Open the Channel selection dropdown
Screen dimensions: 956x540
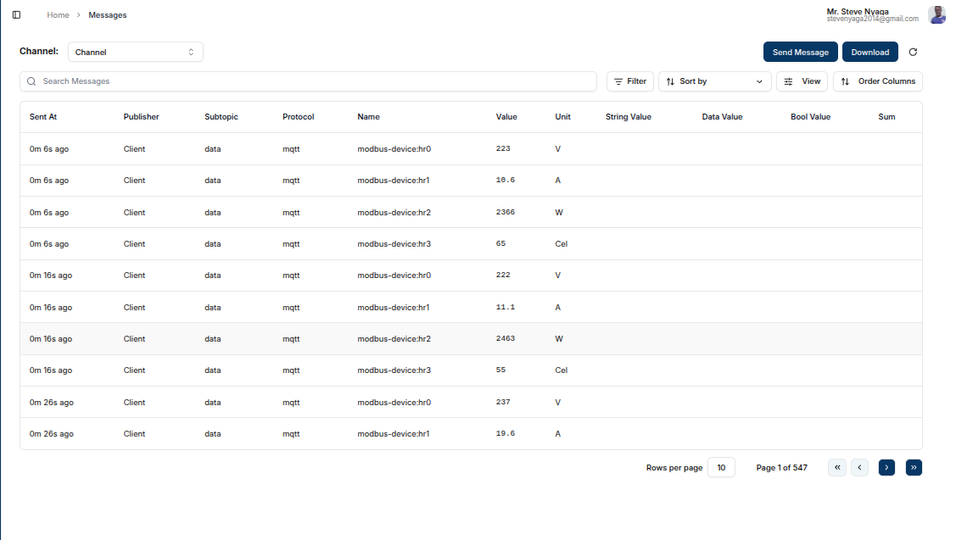136,51
